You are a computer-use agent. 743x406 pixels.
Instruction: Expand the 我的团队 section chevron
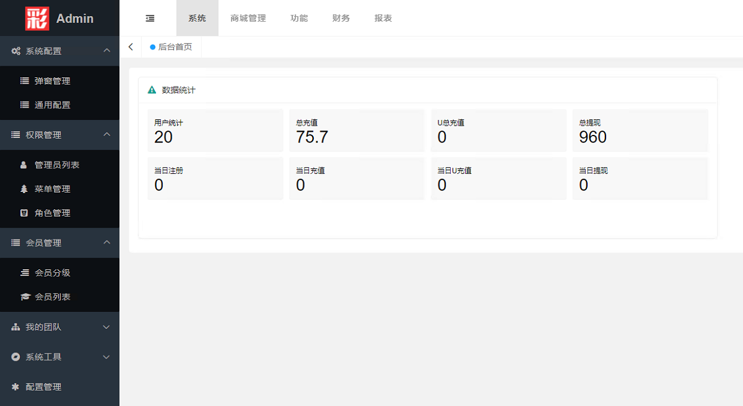coord(106,327)
